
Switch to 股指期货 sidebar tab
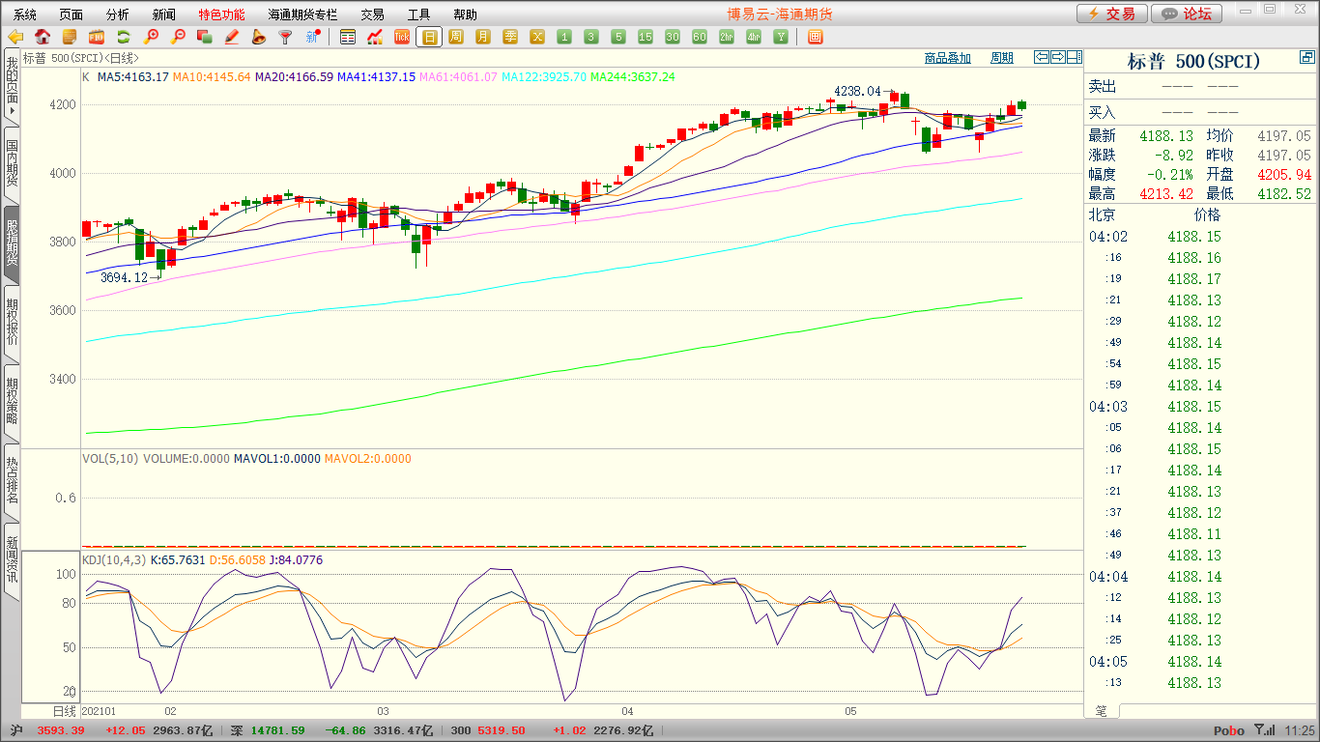12,243
